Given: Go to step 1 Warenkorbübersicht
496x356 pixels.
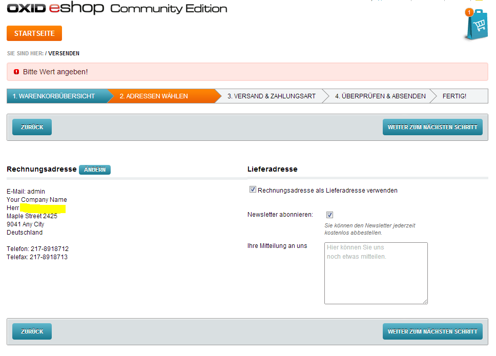Looking at the screenshot, I should coord(54,96).
